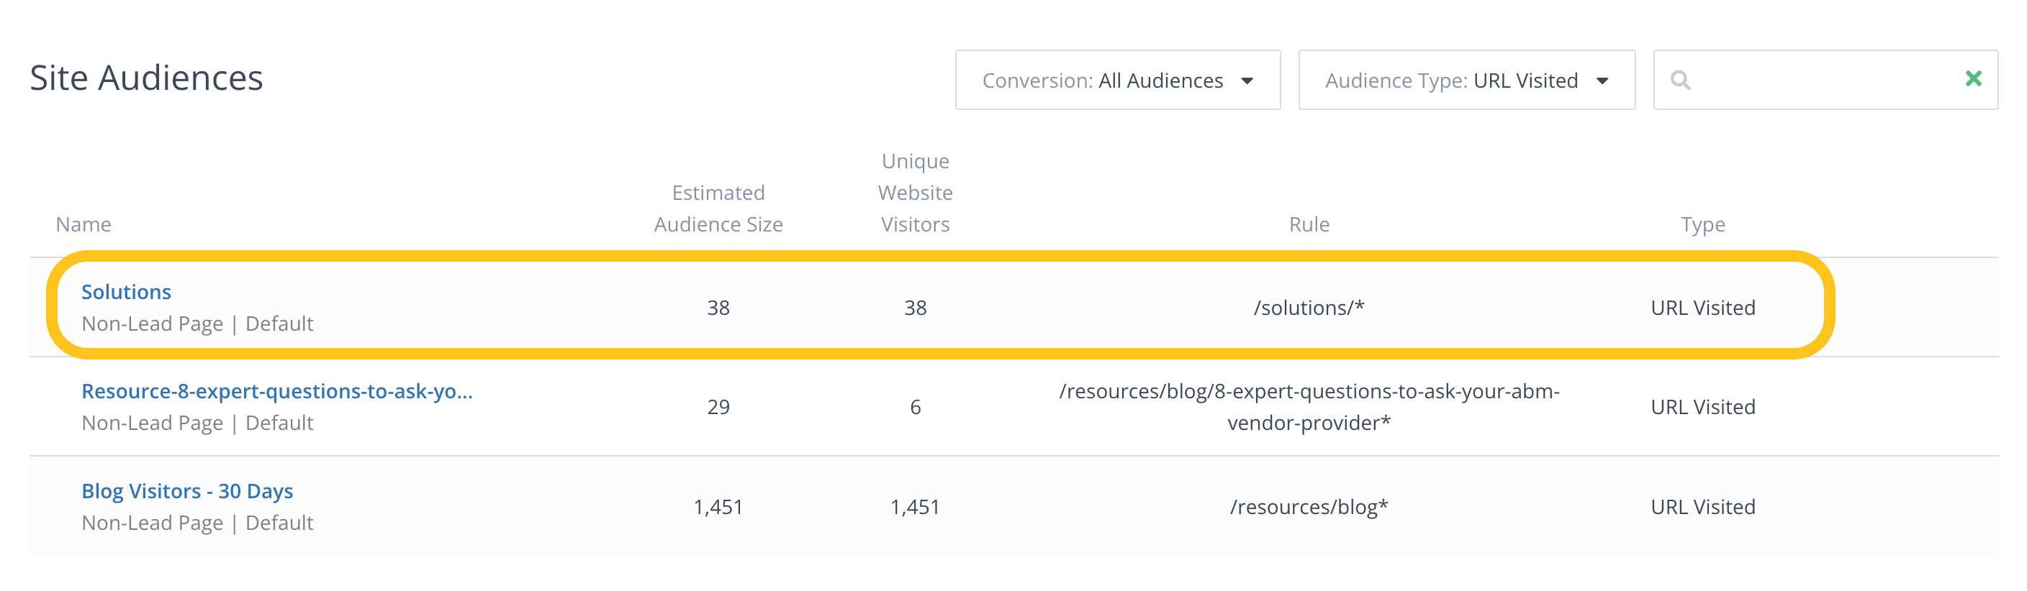Open the Solutions audience link
Viewport: 2027px width, 591px height.
126,292
